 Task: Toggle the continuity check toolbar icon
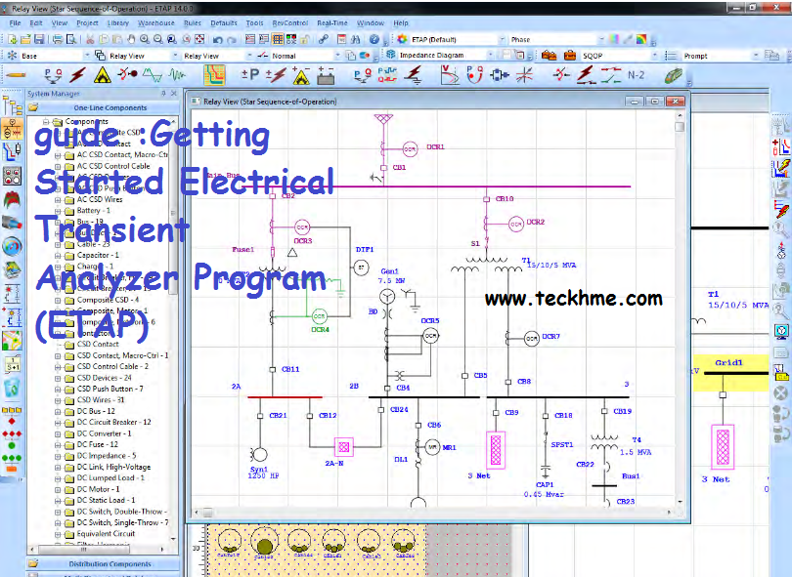[x=291, y=39]
